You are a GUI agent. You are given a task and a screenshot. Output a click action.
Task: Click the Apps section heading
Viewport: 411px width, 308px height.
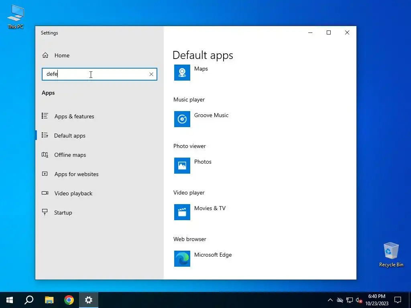point(48,93)
